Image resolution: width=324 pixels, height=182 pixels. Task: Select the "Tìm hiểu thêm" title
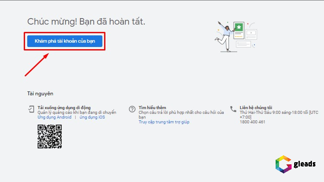coord(152,107)
